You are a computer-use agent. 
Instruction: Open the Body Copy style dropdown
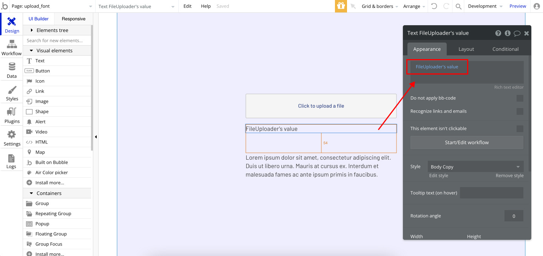coord(475,167)
